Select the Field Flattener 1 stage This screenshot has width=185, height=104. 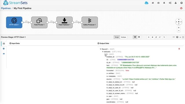coord(64,23)
